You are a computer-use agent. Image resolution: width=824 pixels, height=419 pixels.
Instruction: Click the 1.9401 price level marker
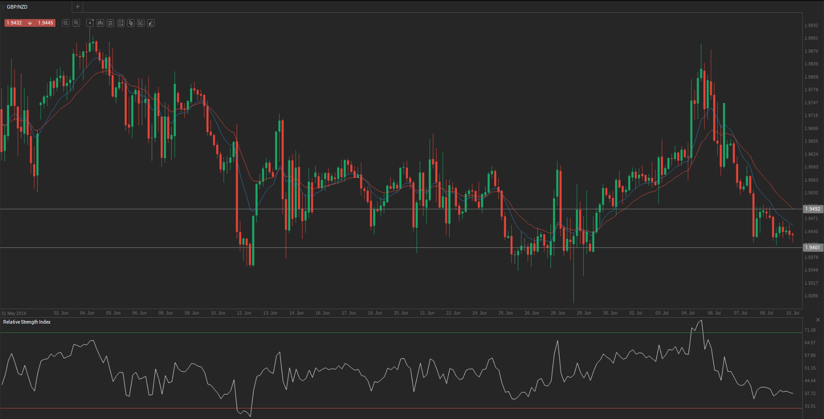point(813,247)
